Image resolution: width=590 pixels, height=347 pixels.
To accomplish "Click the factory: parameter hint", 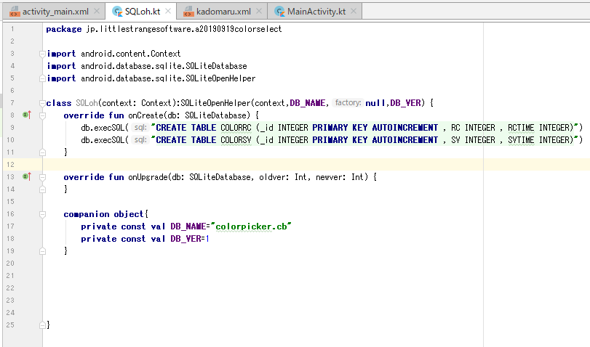I will tap(348, 102).
